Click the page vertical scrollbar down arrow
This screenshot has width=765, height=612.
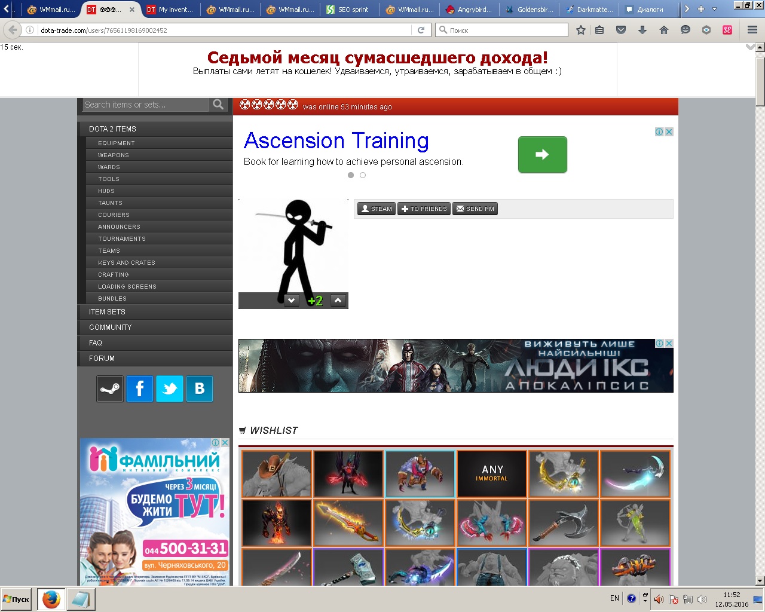(760, 580)
